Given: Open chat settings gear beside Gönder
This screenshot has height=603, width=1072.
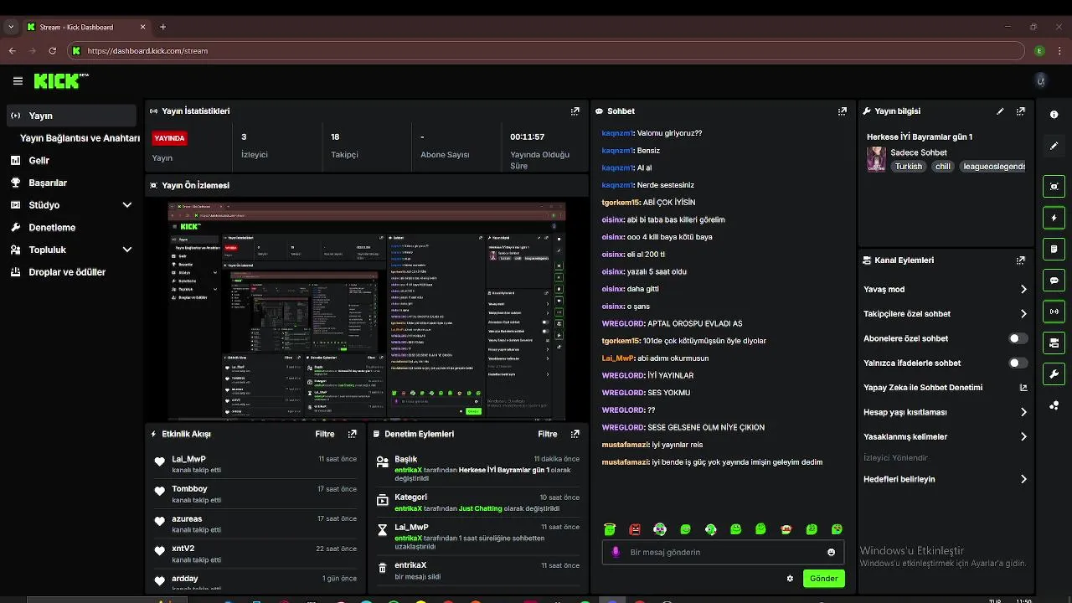Looking at the screenshot, I should pyautogui.click(x=790, y=578).
